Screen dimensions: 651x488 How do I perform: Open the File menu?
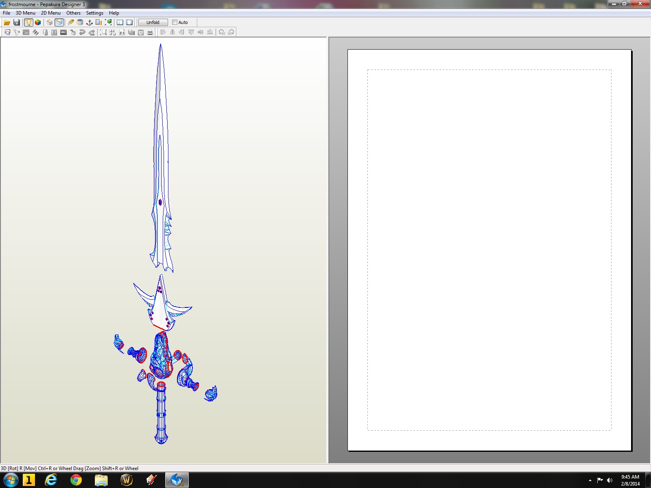coord(7,13)
